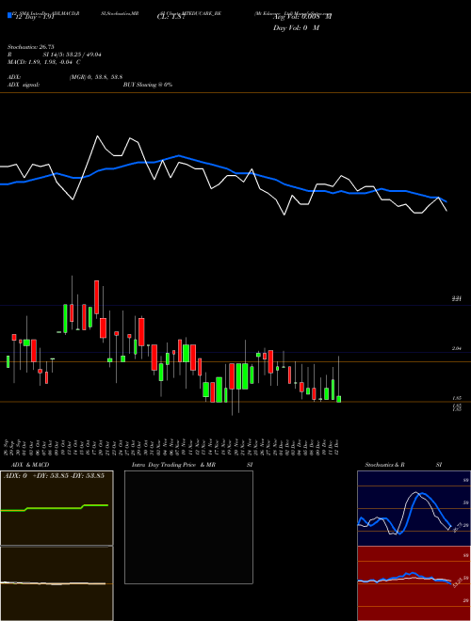Select 'MACD: 1.89, 1.93, -0.04 C' line

[x=44, y=62]
